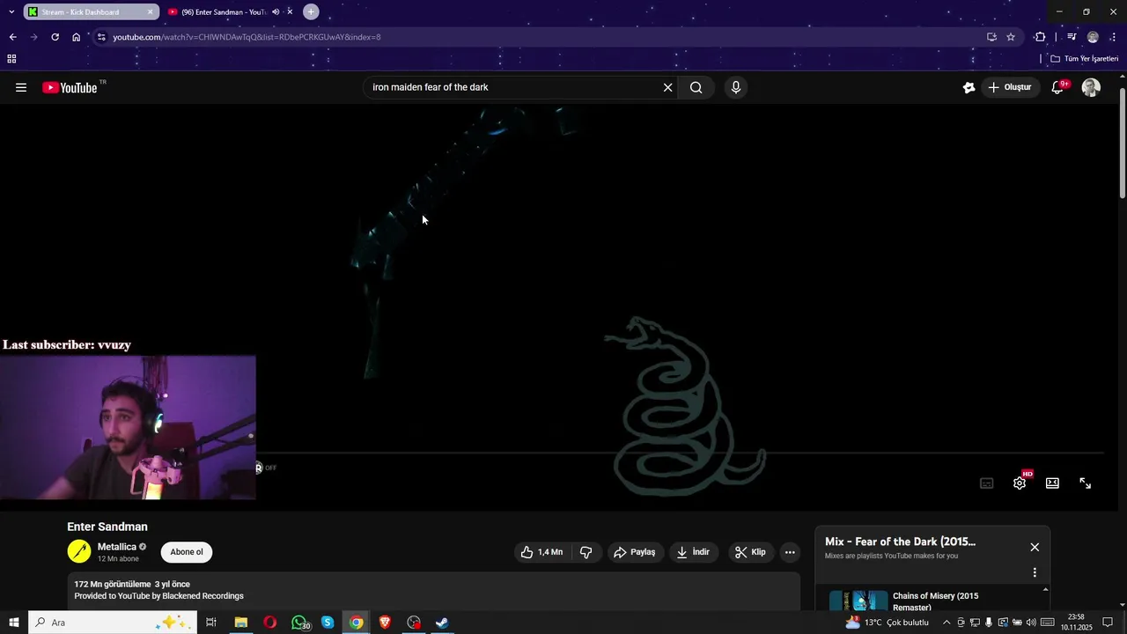
Task: Open the Windows Start menu
Action: pos(14,623)
